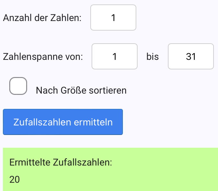This screenshot has height=191, width=218.
Task: Click the Ermittelte Zufallszahlen heading
Action: pos(61,162)
